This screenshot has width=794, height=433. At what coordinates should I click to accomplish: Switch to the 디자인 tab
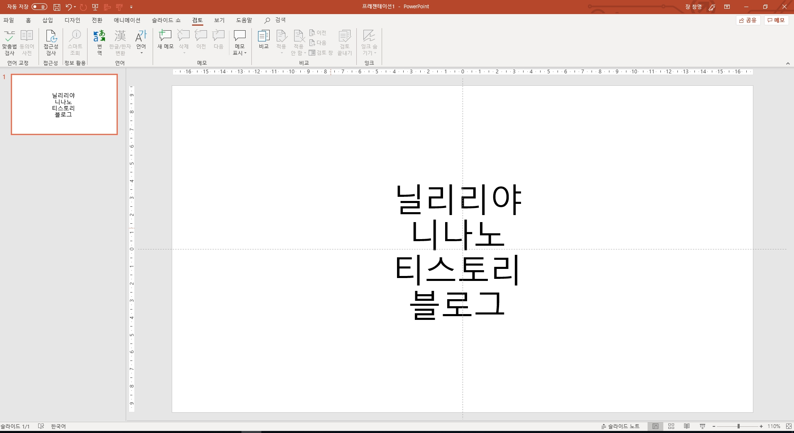click(73, 20)
